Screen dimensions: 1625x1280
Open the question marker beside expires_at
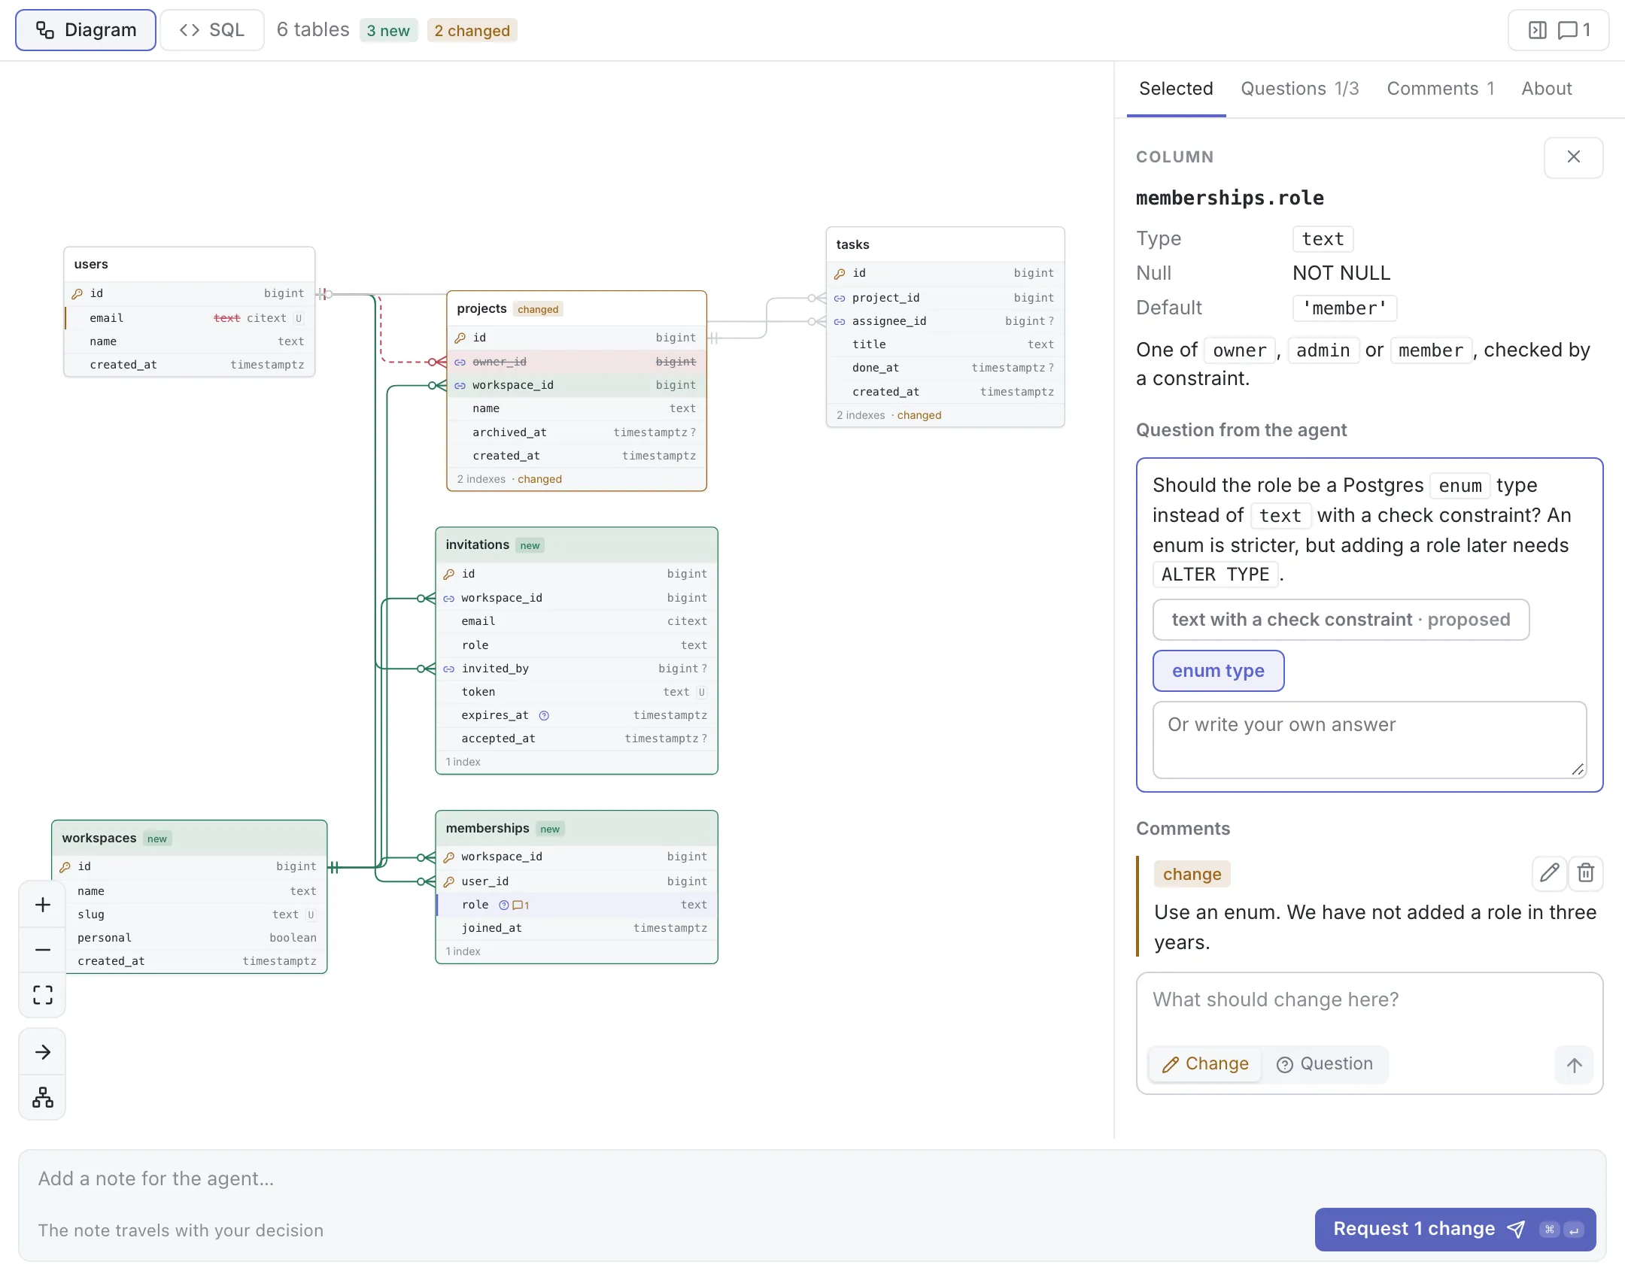click(544, 715)
